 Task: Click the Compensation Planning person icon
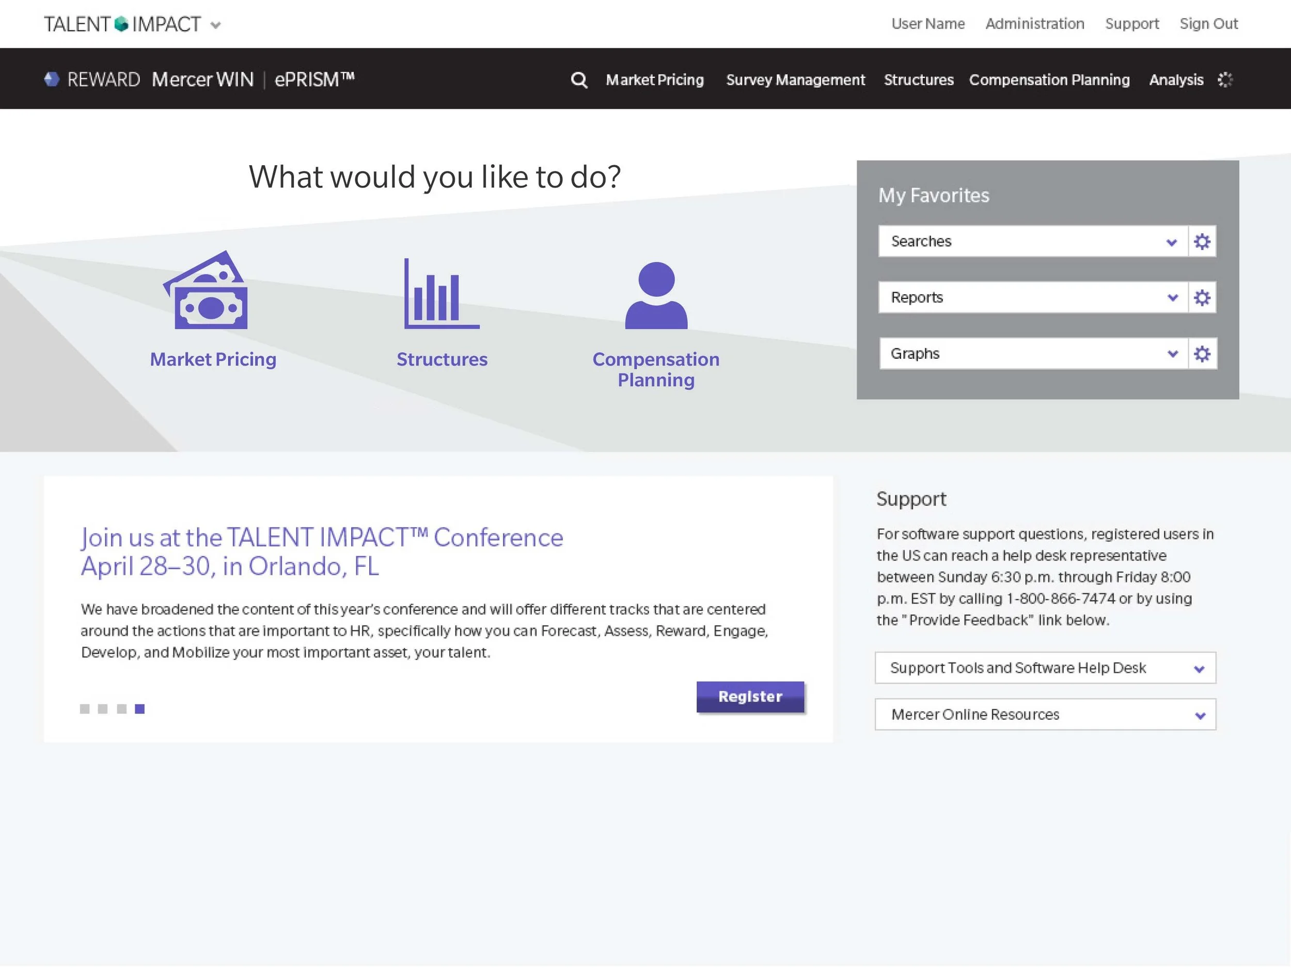tap(656, 295)
